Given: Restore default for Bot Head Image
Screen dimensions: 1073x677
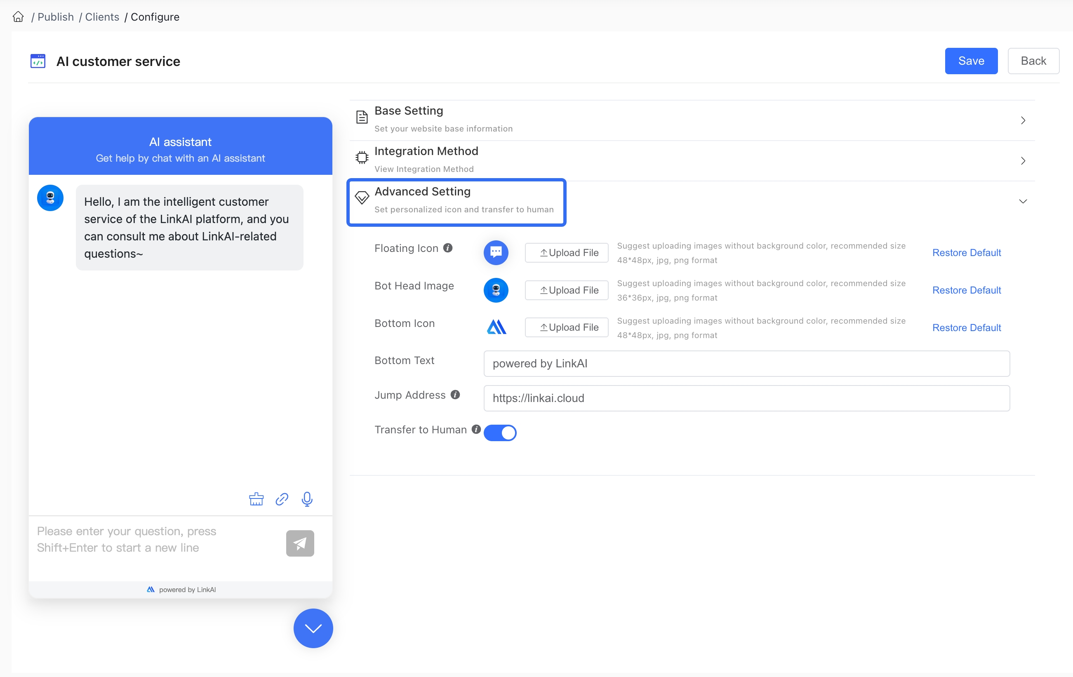Looking at the screenshot, I should (x=967, y=290).
